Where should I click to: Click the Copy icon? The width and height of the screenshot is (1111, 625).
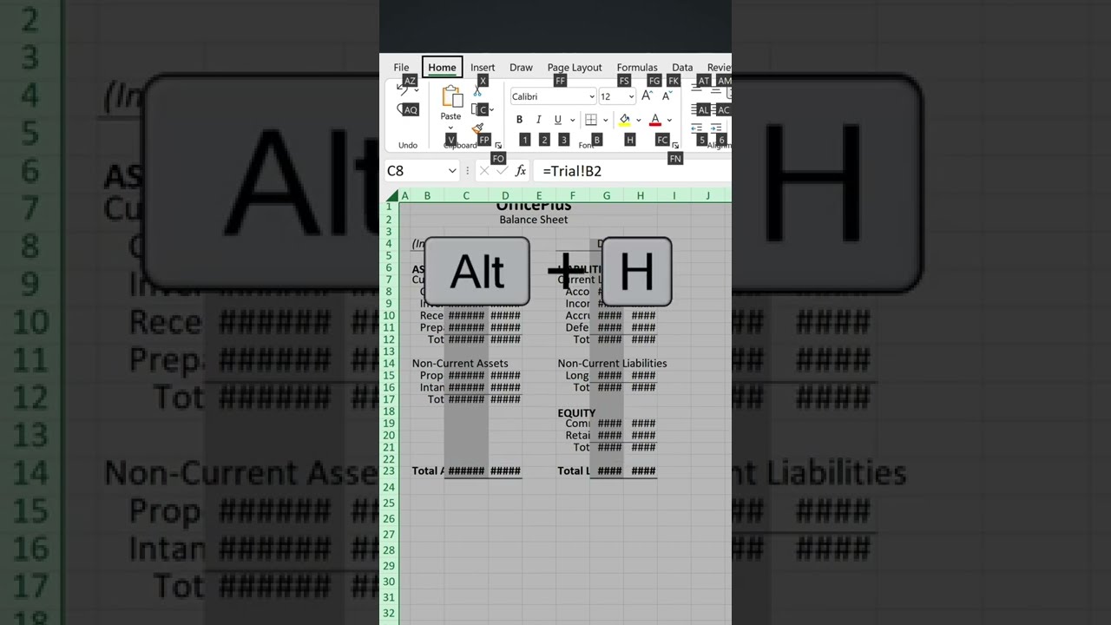pyautogui.click(x=478, y=110)
